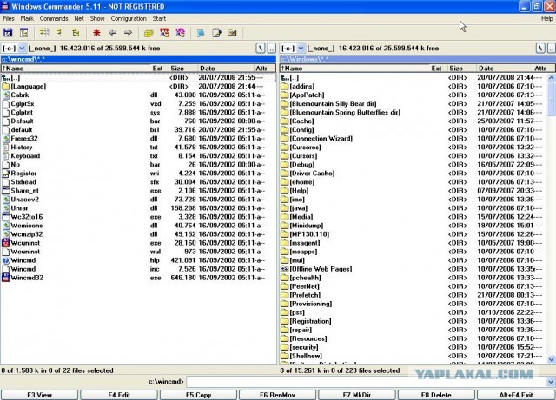Click the Offline Web Pages folder icon
556x400 pixels.
click(x=284, y=269)
